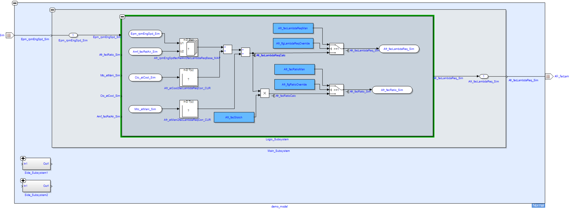The height and width of the screenshot is (213, 569).
Task: Expand Side_Subsystem1 with the plus icon
Action: [x=23, y=158]
